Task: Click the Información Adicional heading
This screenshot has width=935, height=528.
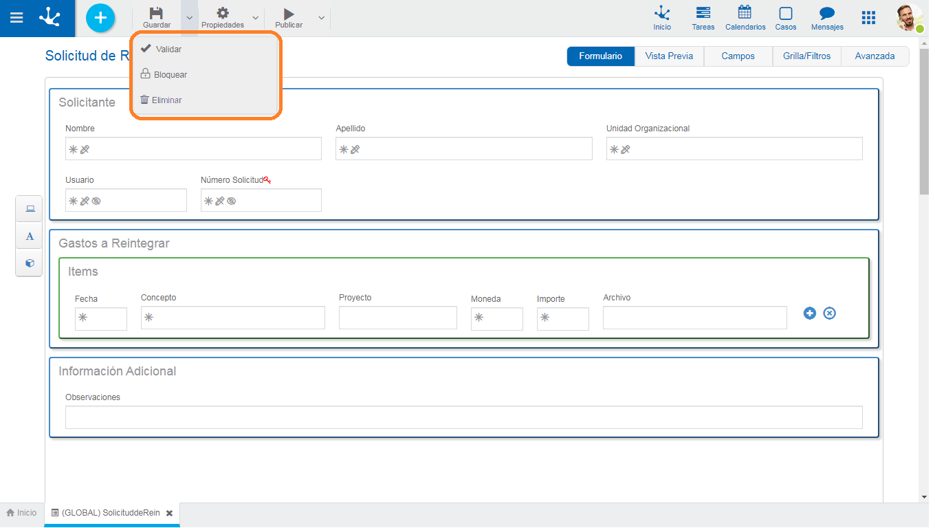Action: [118, 371]
